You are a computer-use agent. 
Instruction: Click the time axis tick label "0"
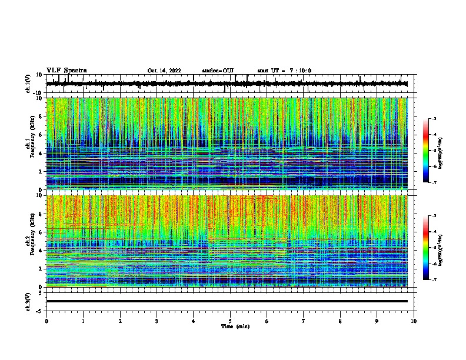46,321
